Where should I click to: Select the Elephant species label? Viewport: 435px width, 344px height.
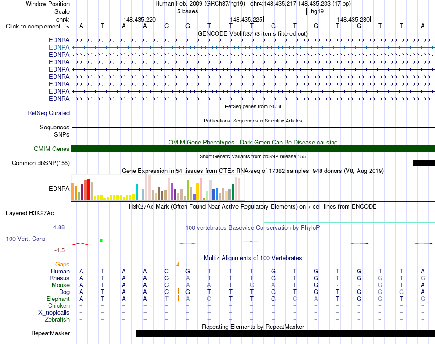pos(58,299)
